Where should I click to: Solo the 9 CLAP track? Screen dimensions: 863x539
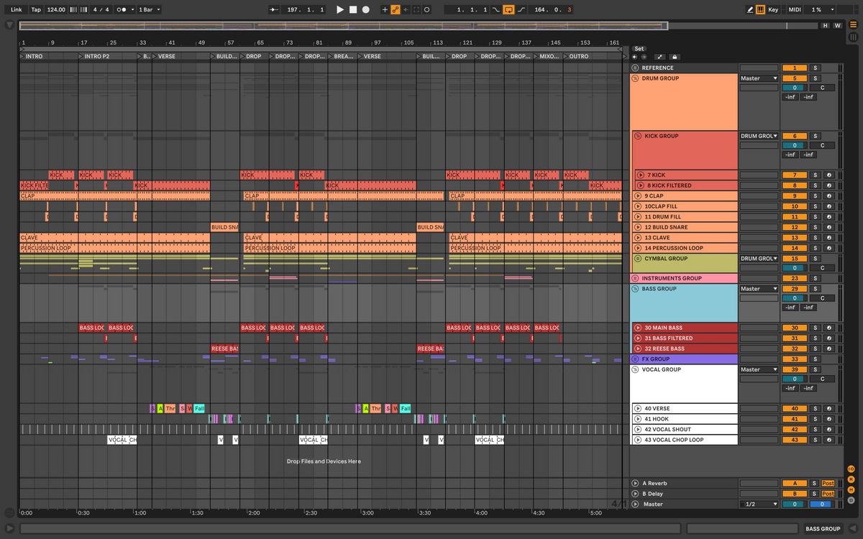(815, 196)
